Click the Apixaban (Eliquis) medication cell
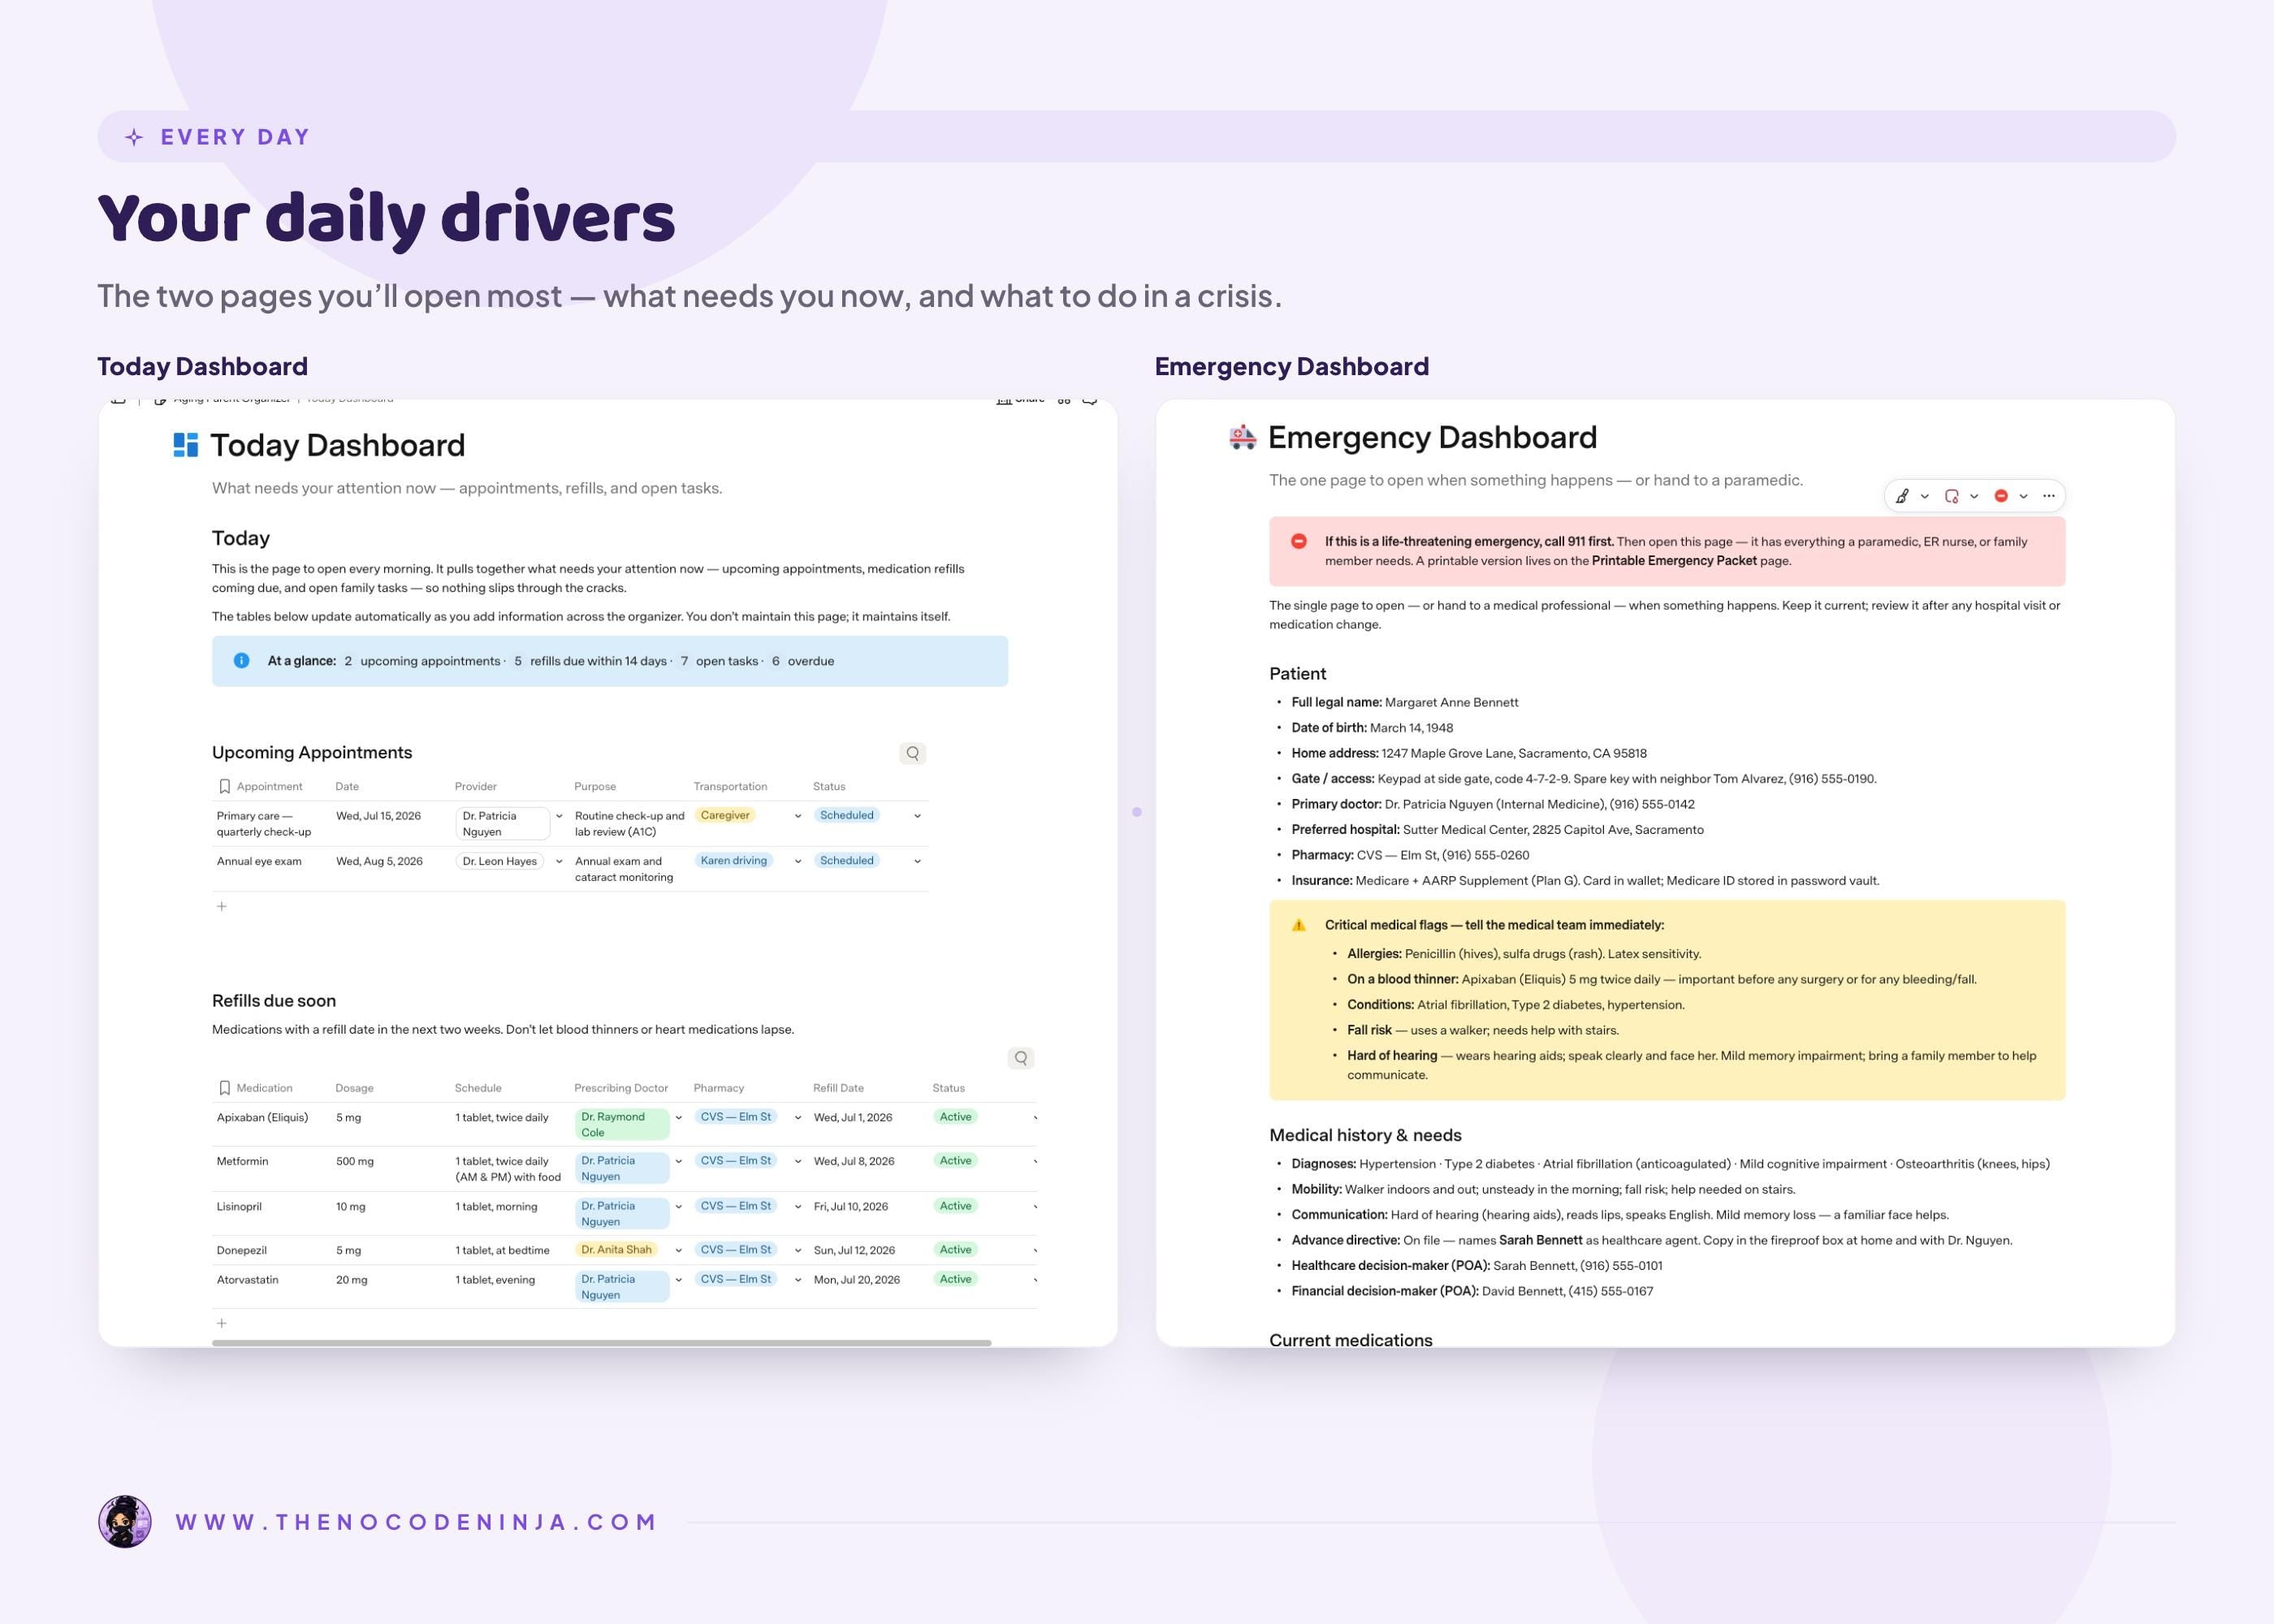2274x1624 pixels. tap(262, 1117)
